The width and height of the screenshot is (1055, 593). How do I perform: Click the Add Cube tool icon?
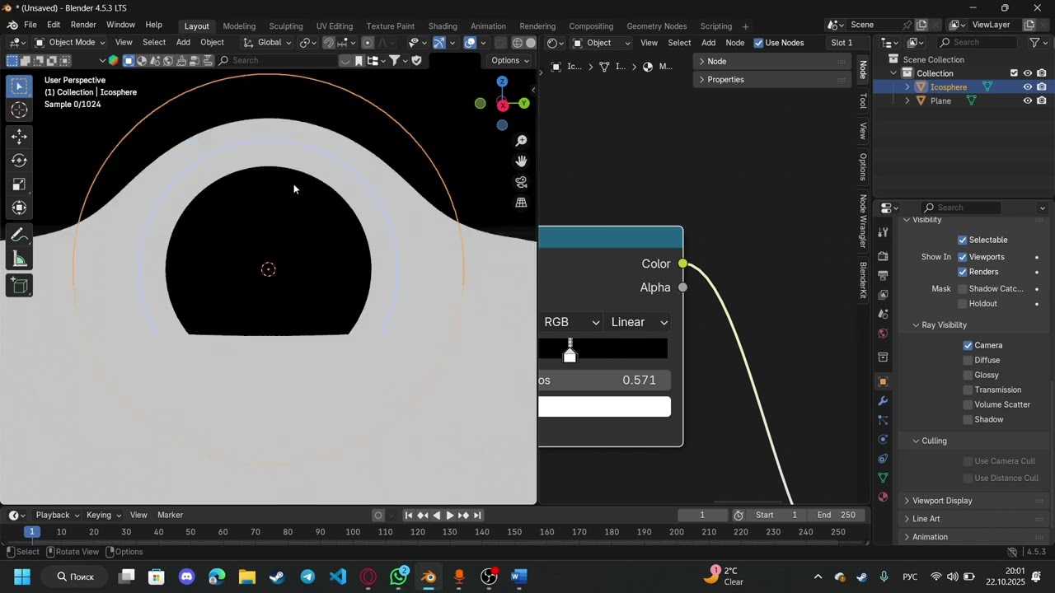click(19, 286)
